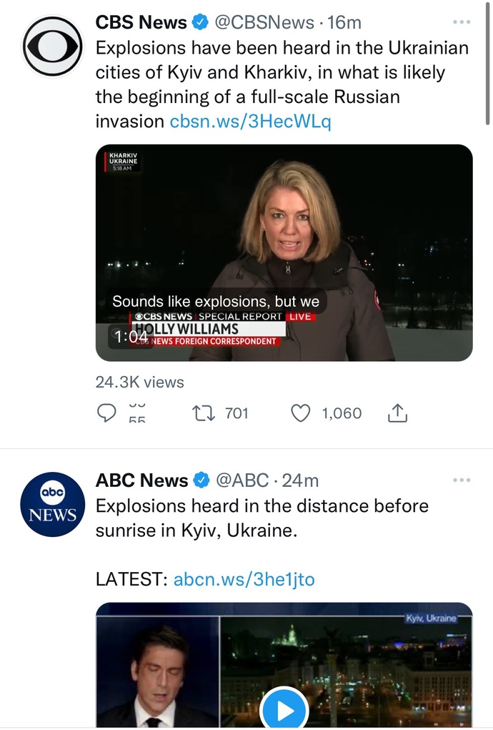The width and height of the screenshot is (493, 730).
Task: Play the ABC News Kyiv video
Action: 284,709
